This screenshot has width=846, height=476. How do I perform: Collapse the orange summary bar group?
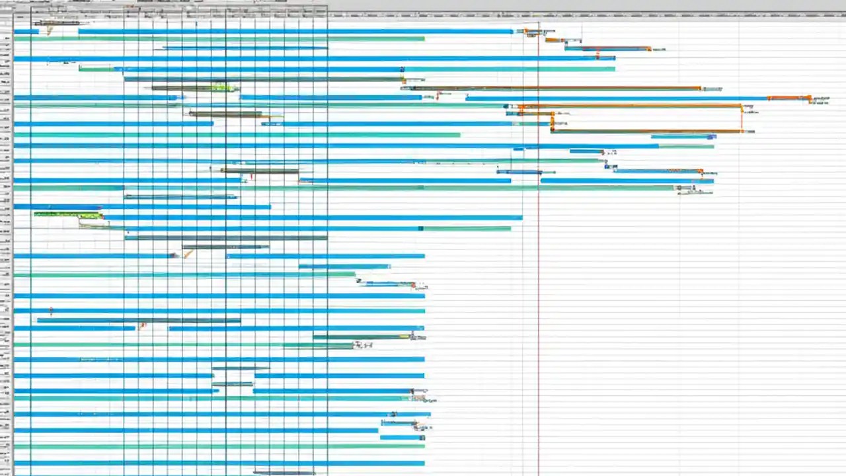click(506, 106)
